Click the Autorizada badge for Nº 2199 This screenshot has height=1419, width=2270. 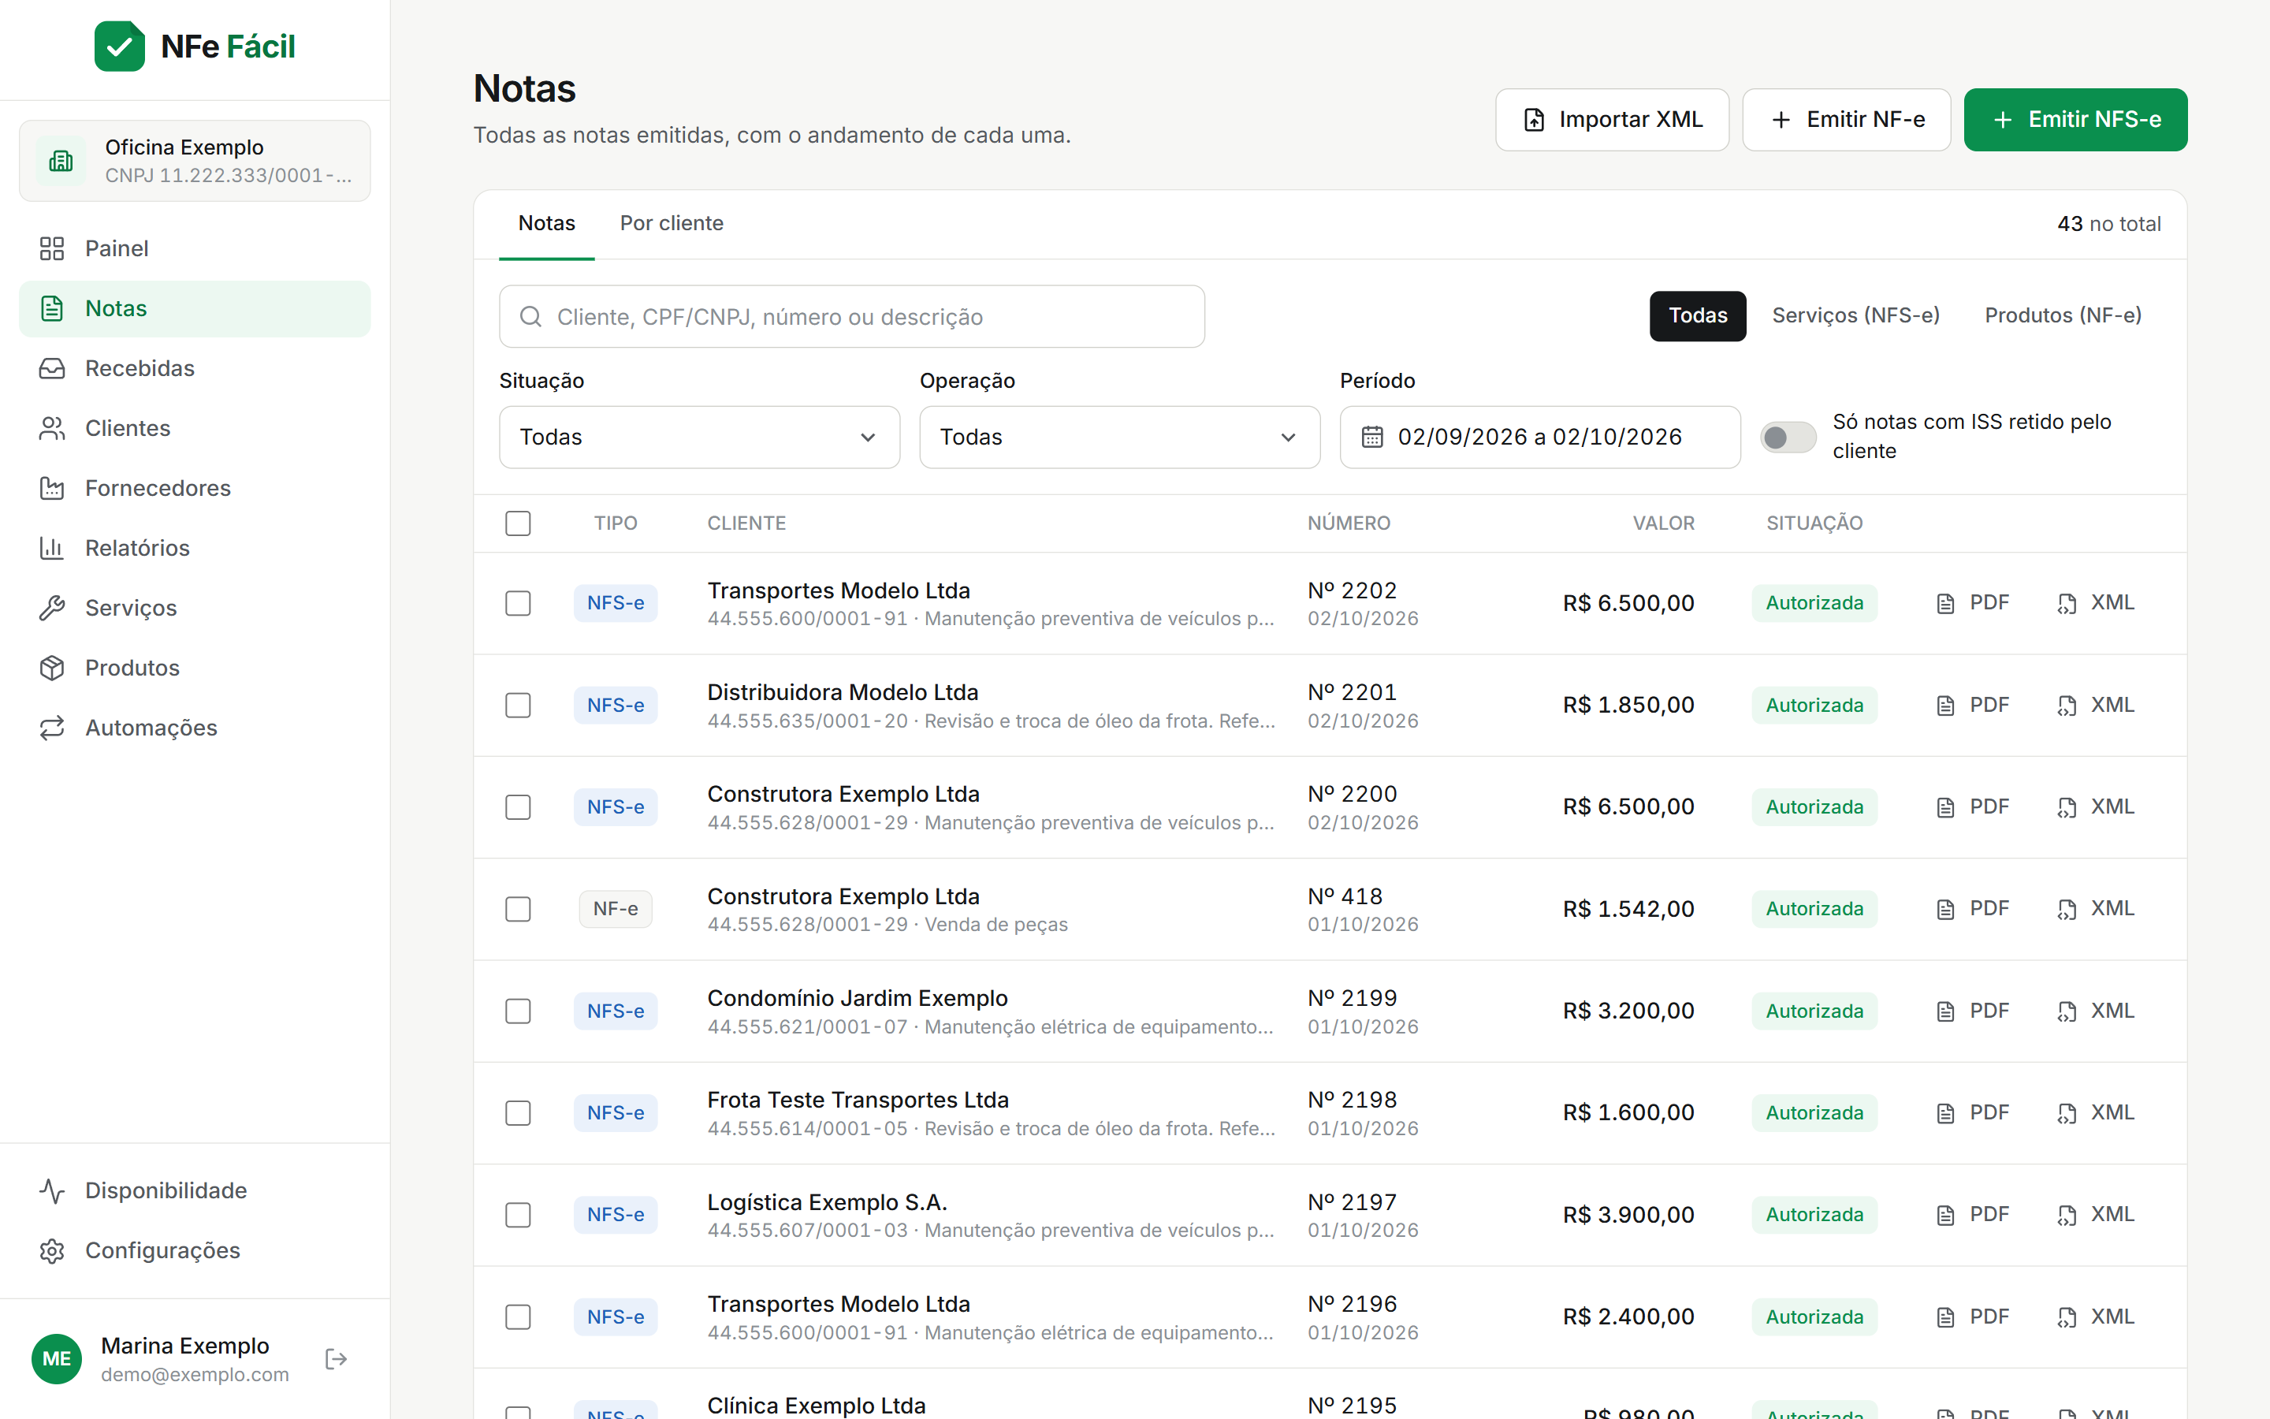(1814, 1011)
